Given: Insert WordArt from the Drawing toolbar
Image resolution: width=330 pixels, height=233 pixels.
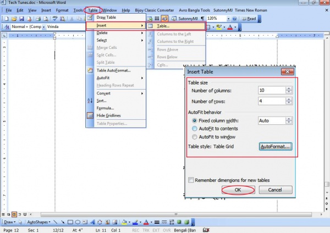Looking at the screenshot, I should coord(92,222).
